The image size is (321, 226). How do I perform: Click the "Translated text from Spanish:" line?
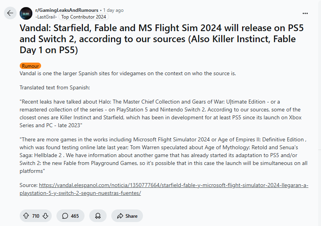point(55,87)
